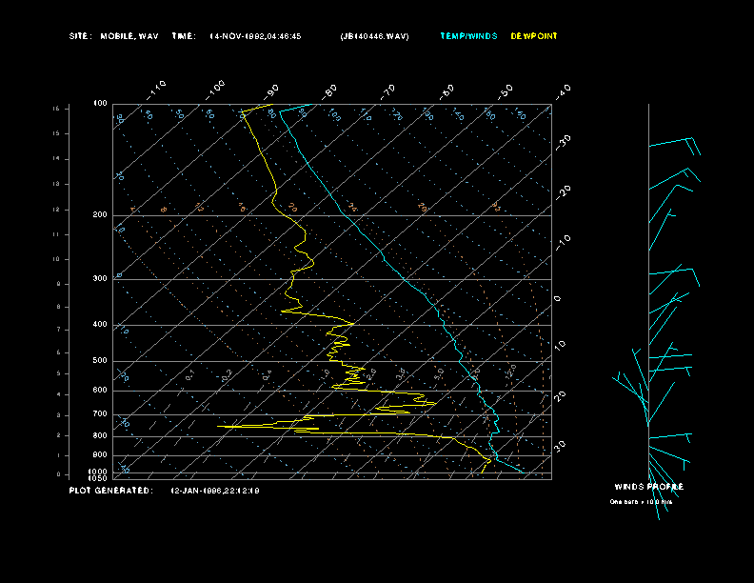Click the TEMP/WINDS legend label
The height and width of the screenshot is (583, 754).
coord(468,36)
